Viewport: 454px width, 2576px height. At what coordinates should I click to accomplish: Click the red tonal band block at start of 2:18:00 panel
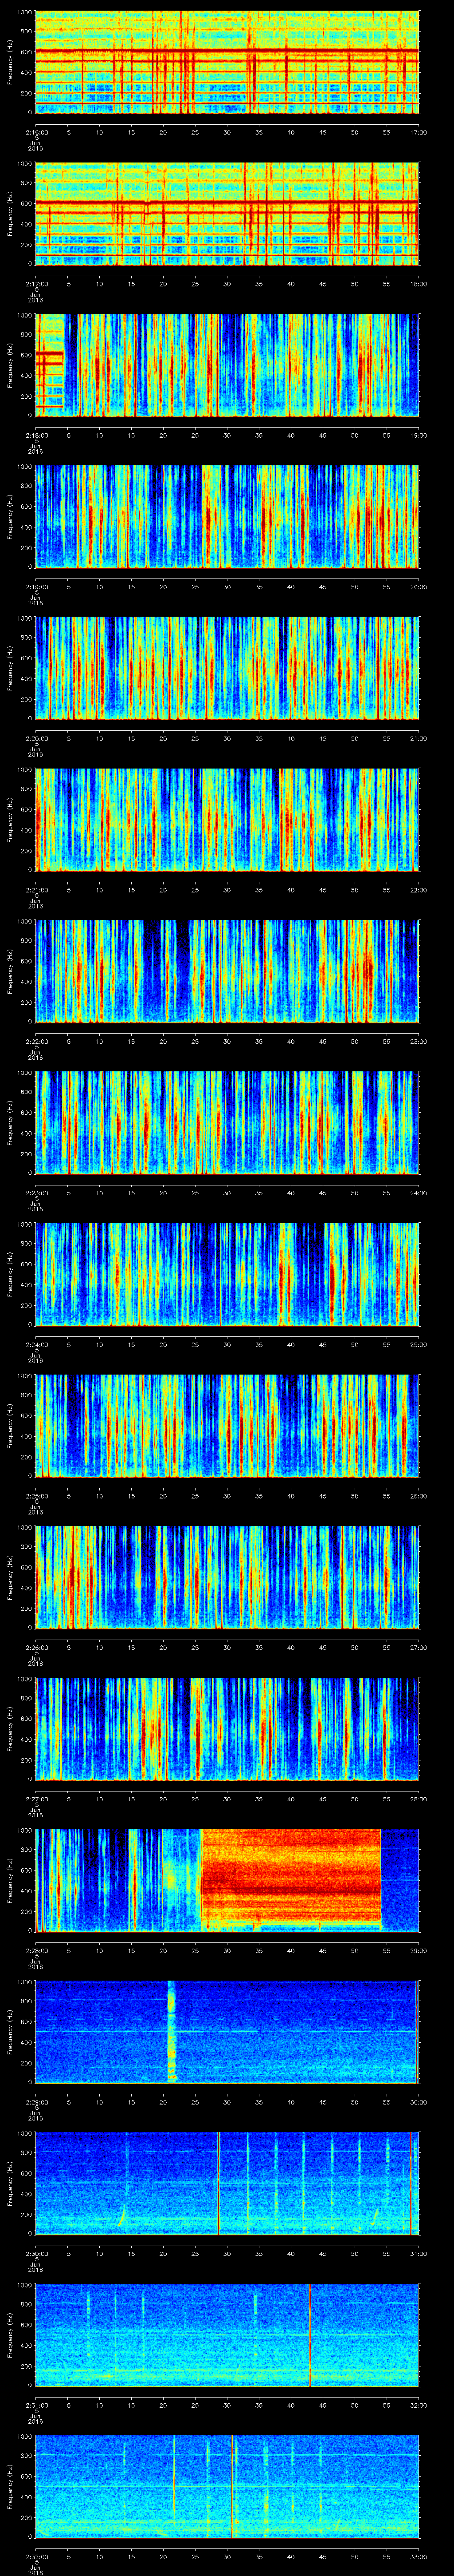[50, 365]
